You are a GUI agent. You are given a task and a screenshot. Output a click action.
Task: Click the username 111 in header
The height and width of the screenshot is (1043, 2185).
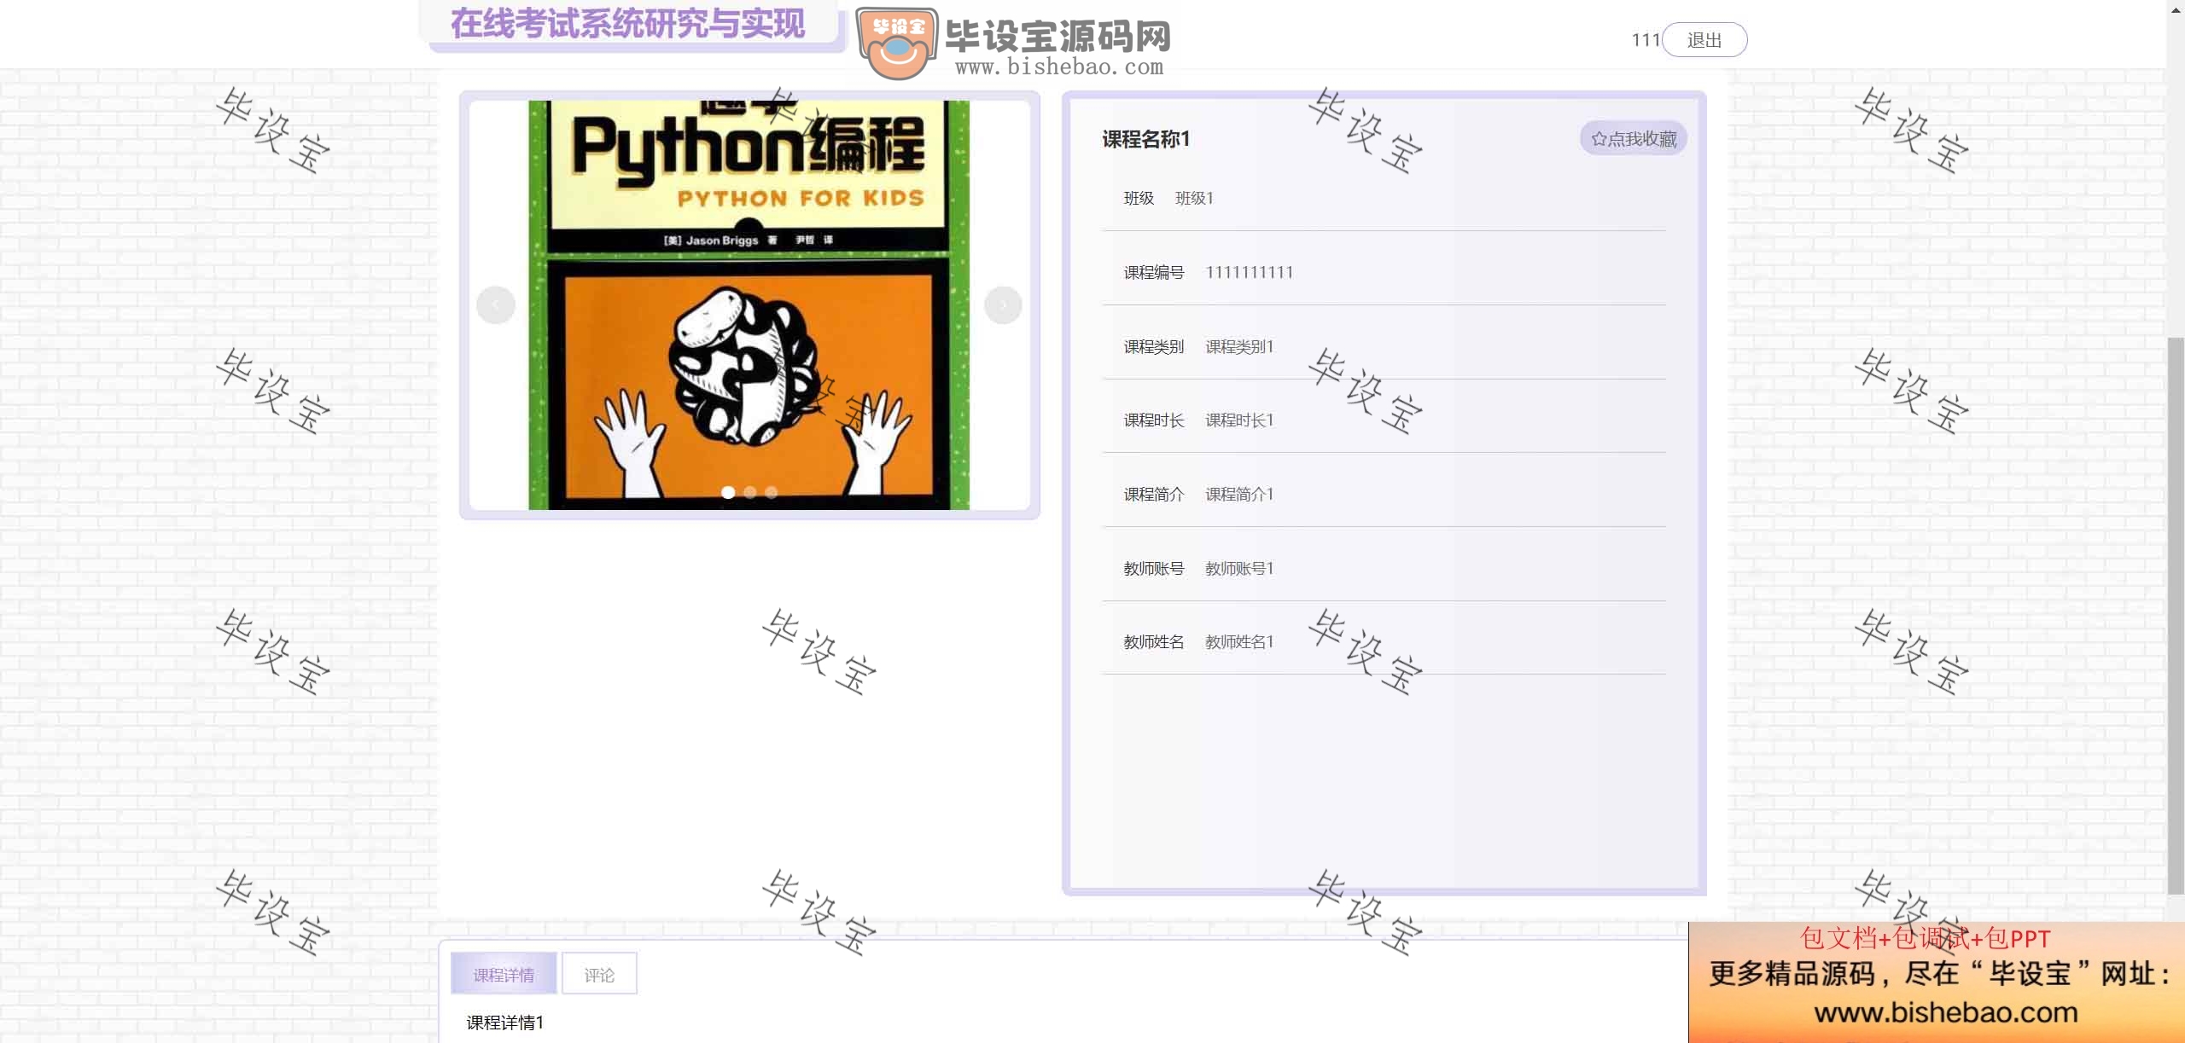point(1645,40)
